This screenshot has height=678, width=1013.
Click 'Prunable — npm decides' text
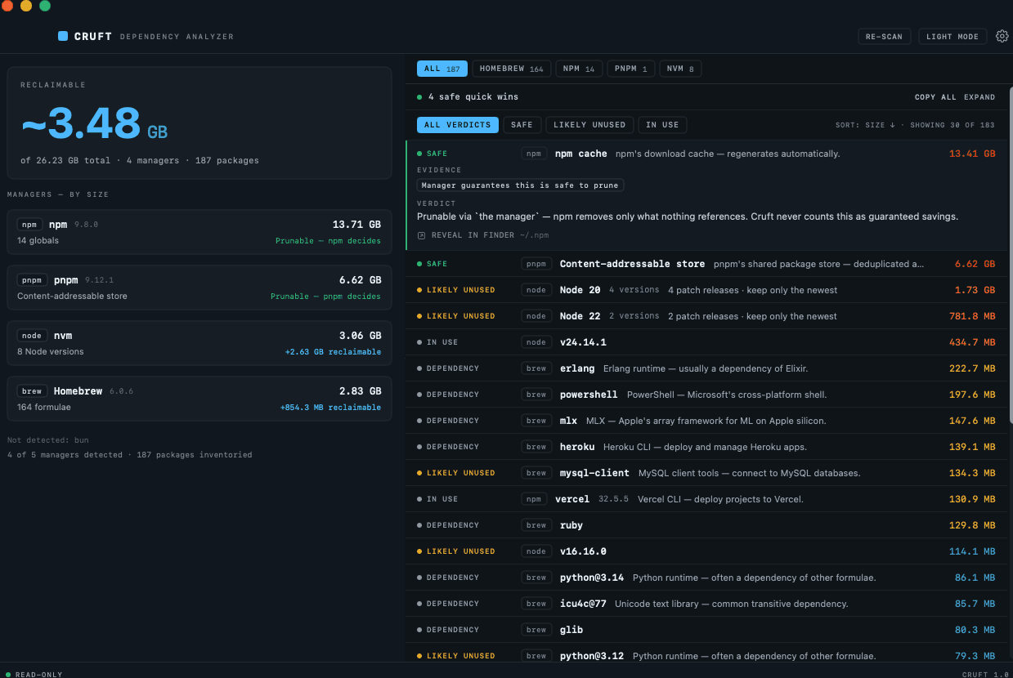(x=328, y=241)
